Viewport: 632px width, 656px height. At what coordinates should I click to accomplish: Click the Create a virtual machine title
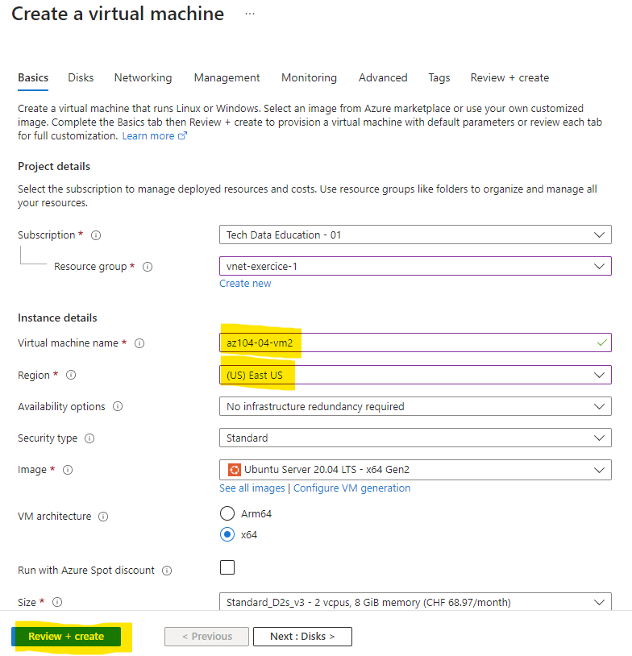point(118,14)
